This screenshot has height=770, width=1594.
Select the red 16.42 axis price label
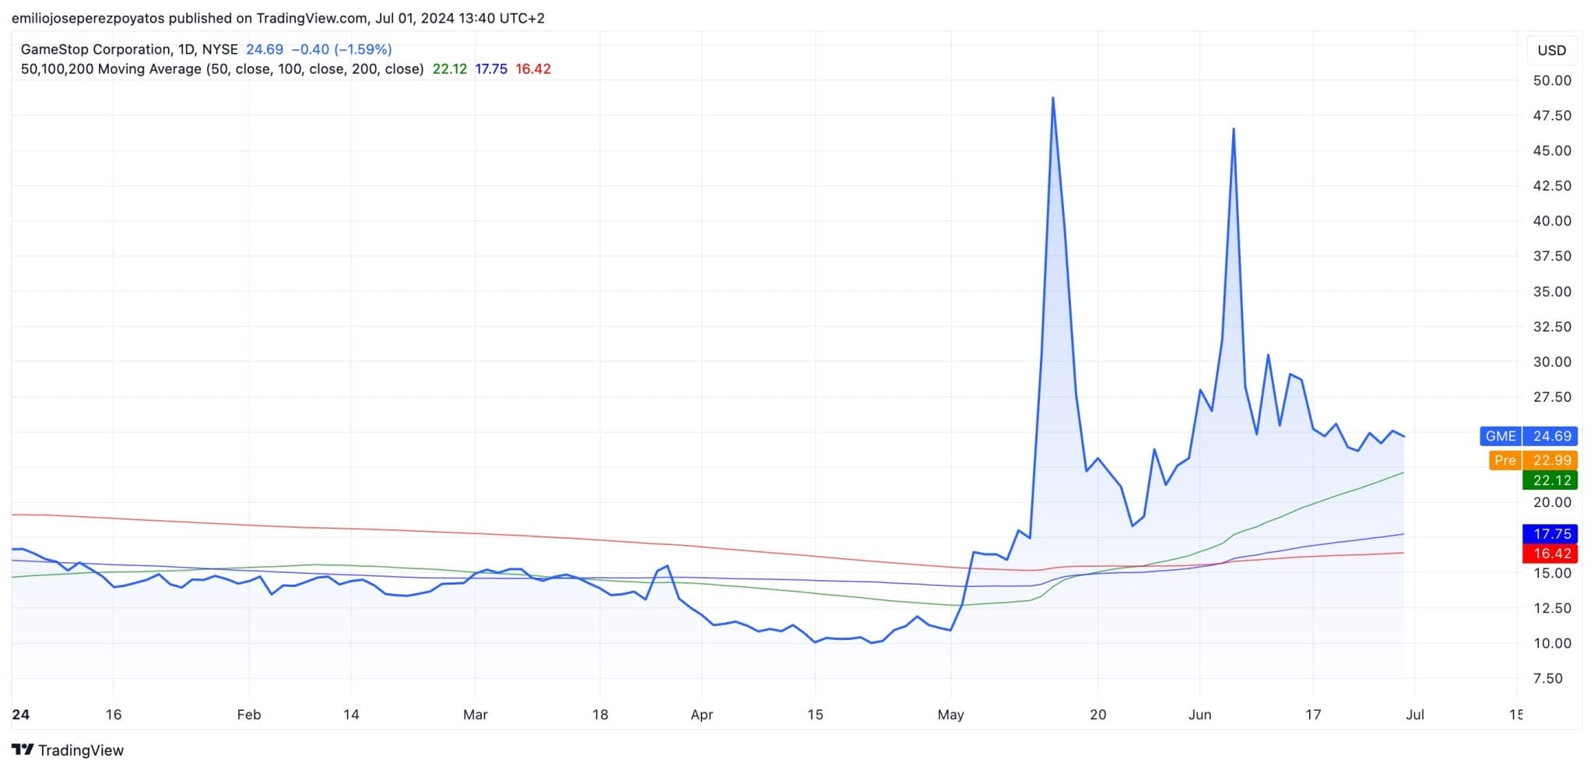[1551, 554]
